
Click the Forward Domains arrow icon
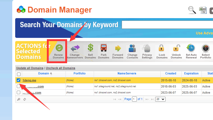click(118, 48)
